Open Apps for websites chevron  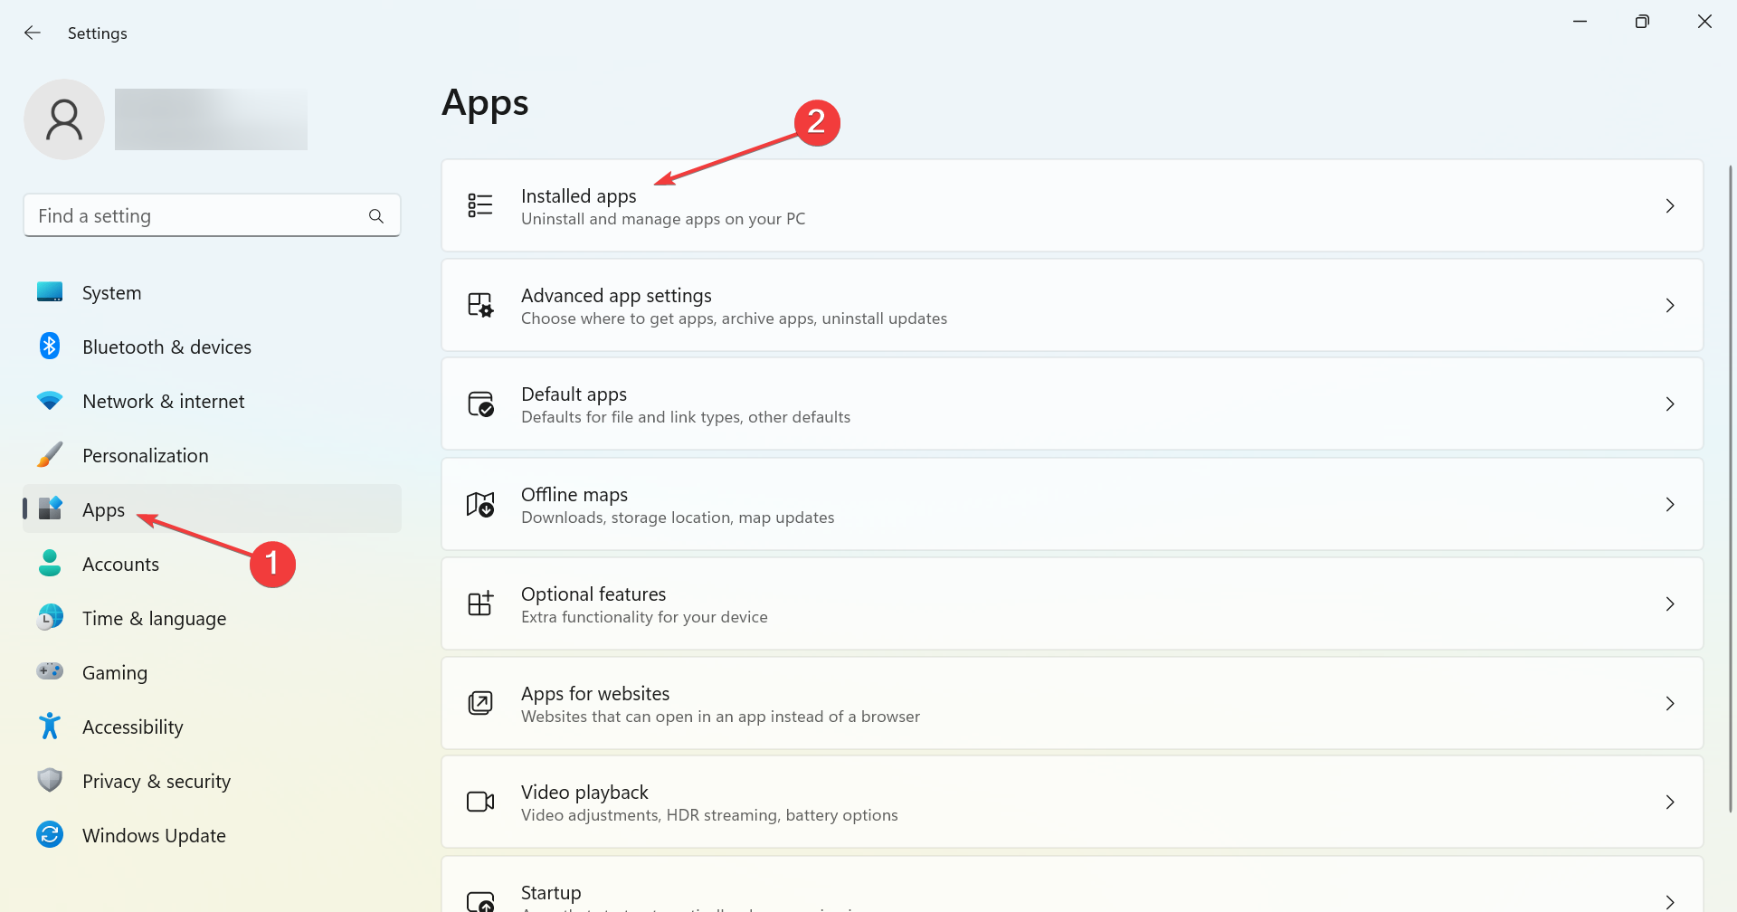(1670, 704)
